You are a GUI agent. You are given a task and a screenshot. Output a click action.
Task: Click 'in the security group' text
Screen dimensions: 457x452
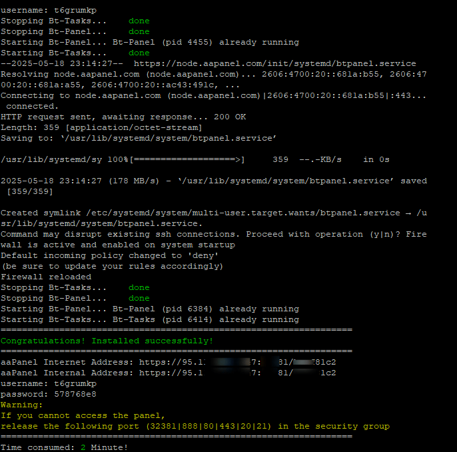pyautogui.click(x=333, y=427)
